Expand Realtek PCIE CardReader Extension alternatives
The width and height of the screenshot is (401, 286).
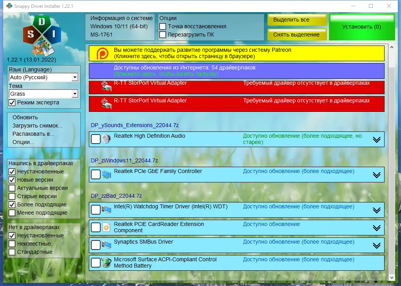click(x=376, y=228)
